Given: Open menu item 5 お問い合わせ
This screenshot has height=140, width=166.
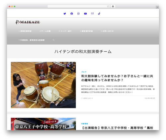Looking at the screenshot, I should point(107,31).
